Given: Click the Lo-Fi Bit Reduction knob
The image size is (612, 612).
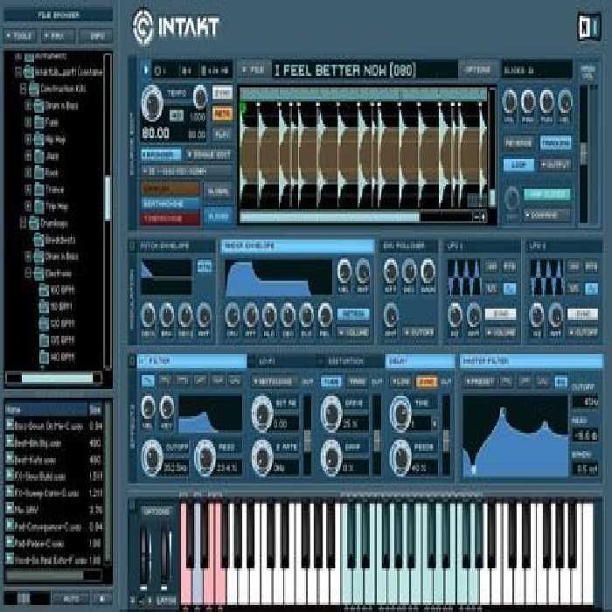Looking at the screenshot, I should [x=262, y=414].
